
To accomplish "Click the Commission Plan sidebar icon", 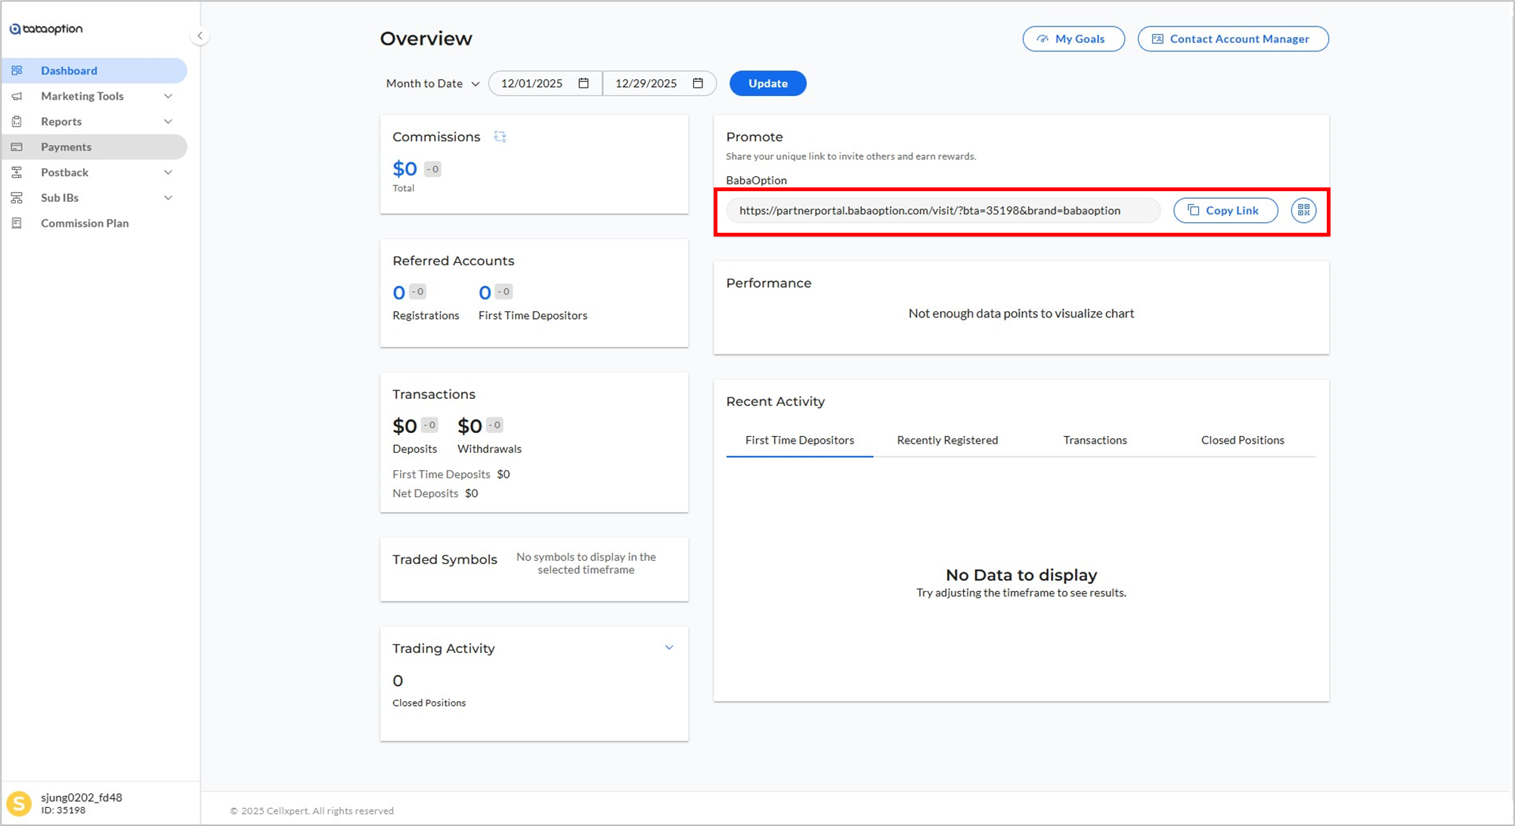I will click(x=17, y=223).
